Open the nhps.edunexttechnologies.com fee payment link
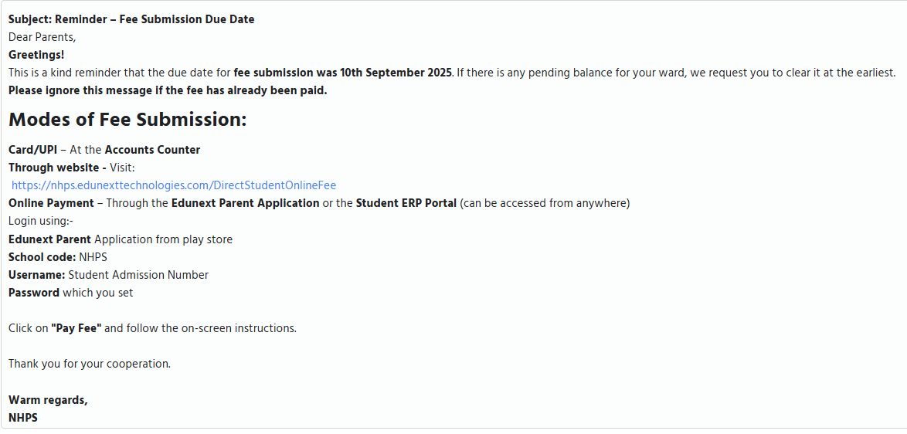 (174, 185)
